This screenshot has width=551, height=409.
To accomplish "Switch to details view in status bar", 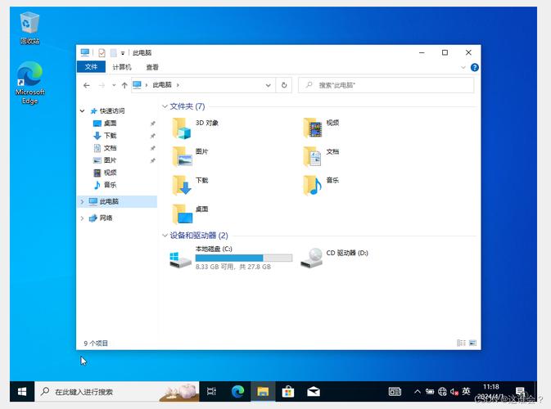I will click(x=461, y=343).
